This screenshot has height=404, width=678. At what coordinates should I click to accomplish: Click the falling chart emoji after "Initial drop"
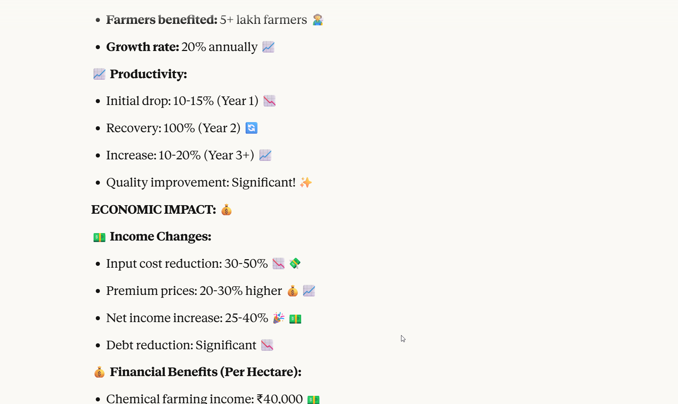click(269, 101)
